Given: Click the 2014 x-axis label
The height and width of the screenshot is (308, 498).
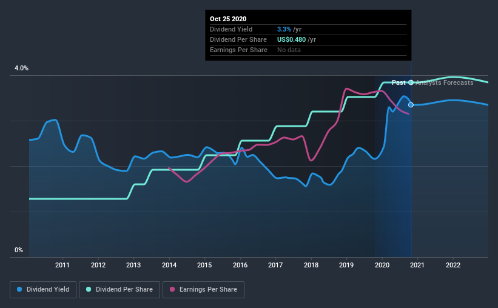Looking at the screenshot, I should tap(169, 265).
